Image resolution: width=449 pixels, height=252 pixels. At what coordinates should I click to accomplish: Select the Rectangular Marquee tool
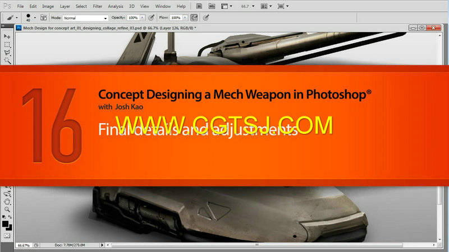click(x=7, y=45)
